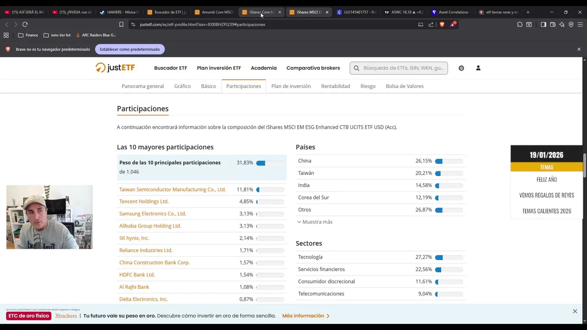Image resolution: width=587 pixels, height=330 pixels.
Task: Go back with the browser back arrow
Action: (6, 24)
